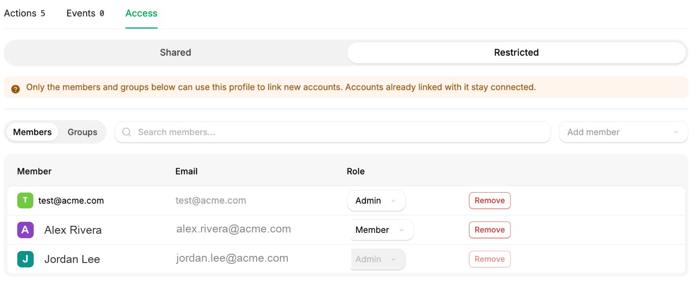Select the Restricted access mode
The height and width of the screenshot is (286, 695).
click(516, 53)
